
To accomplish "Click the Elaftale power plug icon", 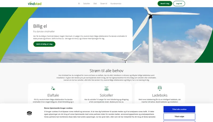I will tap(53, 88).
